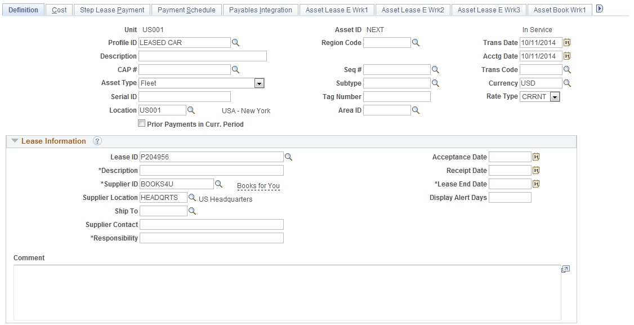Switch to the Payment Schedule tab
The height and width of the screenshot is (325, 634).
tap(186, 10)
